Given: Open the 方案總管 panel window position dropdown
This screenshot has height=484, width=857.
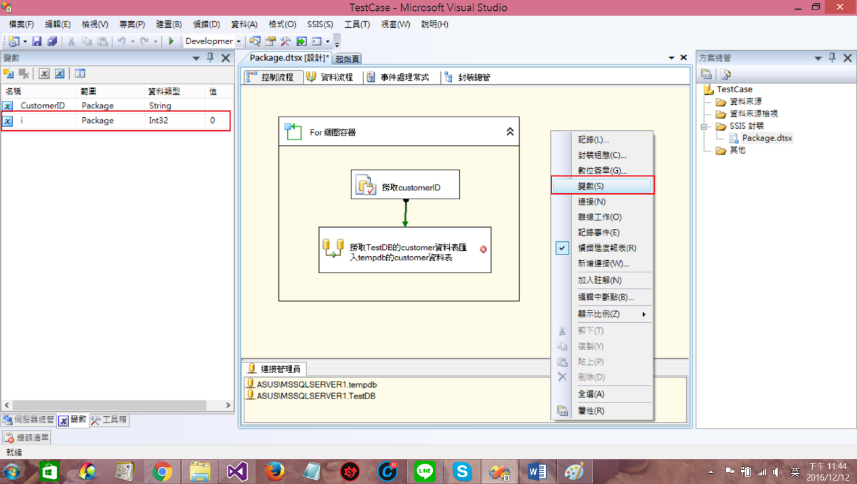Looking at the screenshot, I should [818, 58].
